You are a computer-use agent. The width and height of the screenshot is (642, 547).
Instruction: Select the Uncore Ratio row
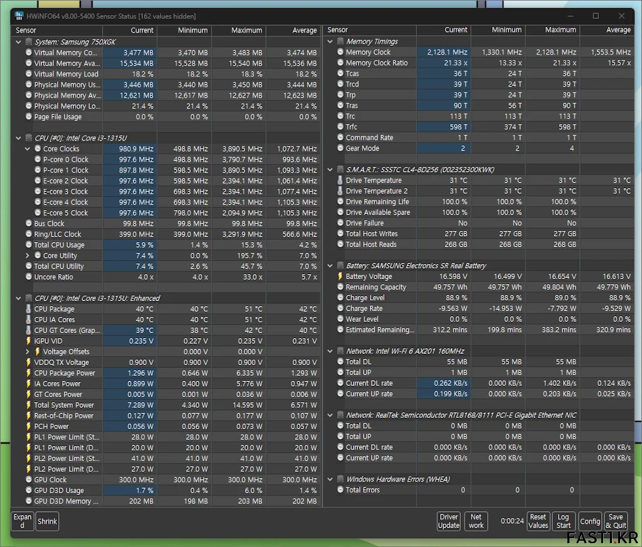(x=166, y=277)
